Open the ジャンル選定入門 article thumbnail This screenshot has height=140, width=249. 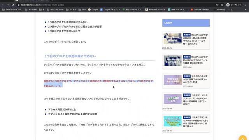(173, 99)
